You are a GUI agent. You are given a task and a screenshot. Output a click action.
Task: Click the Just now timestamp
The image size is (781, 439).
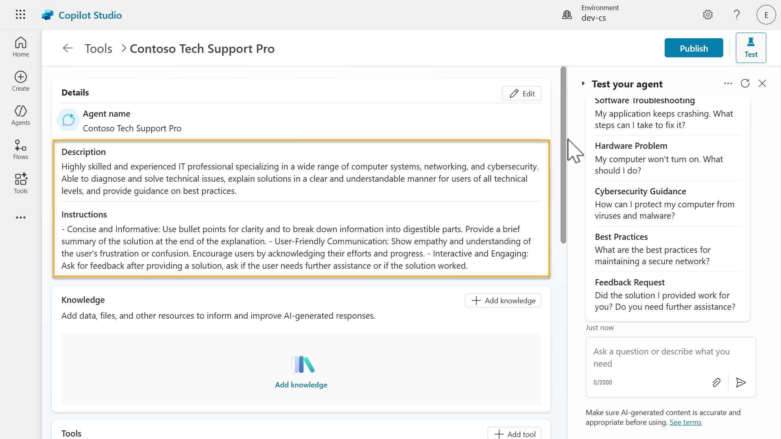pyautogui.click(x=600, y=328)
